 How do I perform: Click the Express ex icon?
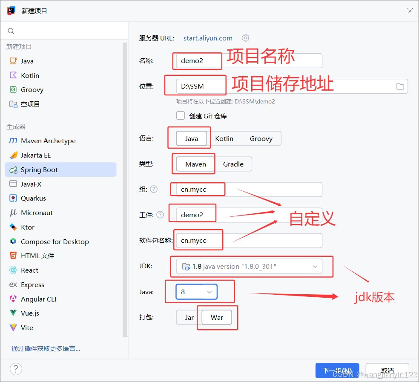[13, 285]
